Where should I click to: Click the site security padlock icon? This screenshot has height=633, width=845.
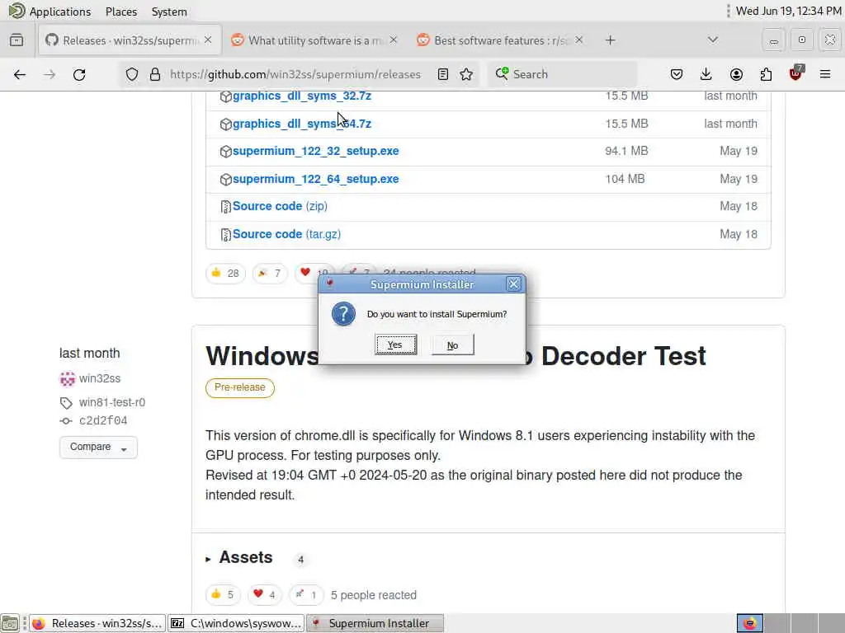pos(154,74)
